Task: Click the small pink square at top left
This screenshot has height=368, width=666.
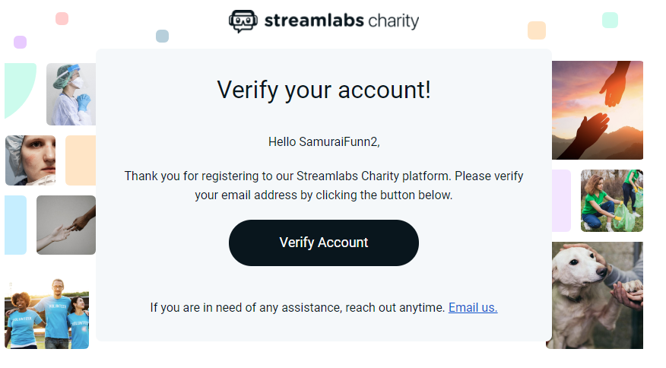Action: pyautogui.click(x=62, y=18)
